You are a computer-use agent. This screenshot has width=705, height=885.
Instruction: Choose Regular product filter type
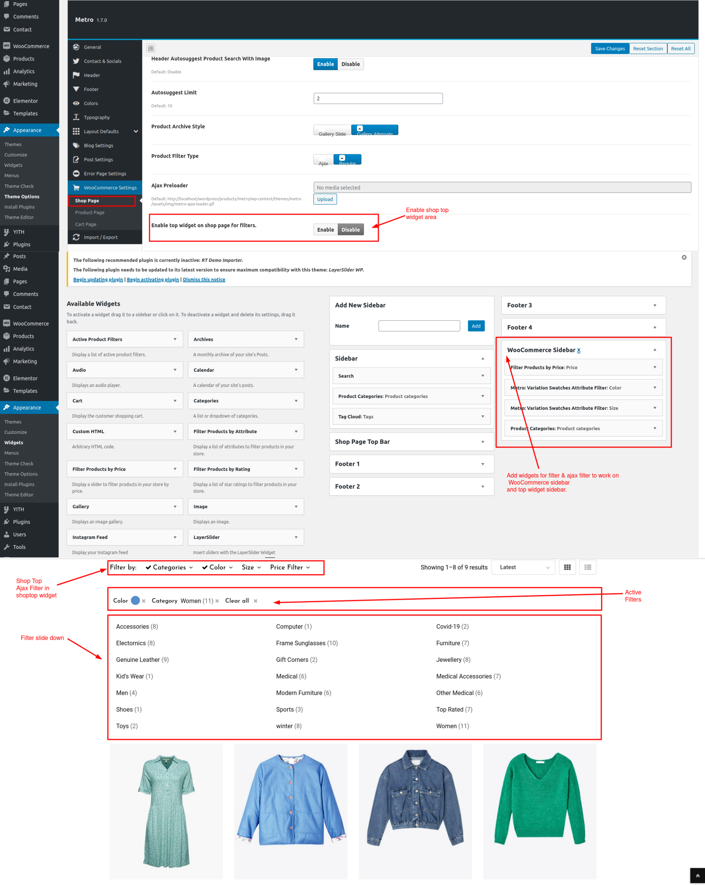tap(347, 160)
